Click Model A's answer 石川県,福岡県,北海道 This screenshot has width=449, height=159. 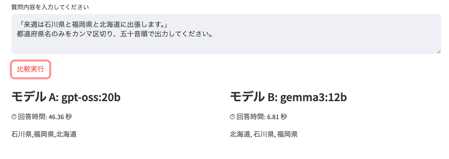44,134
